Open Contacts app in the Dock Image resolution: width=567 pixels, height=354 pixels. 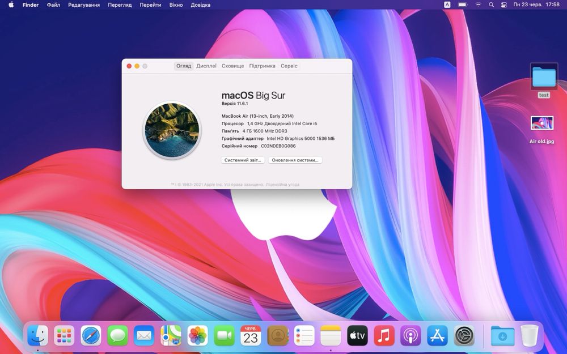click(x=277, y=335)
